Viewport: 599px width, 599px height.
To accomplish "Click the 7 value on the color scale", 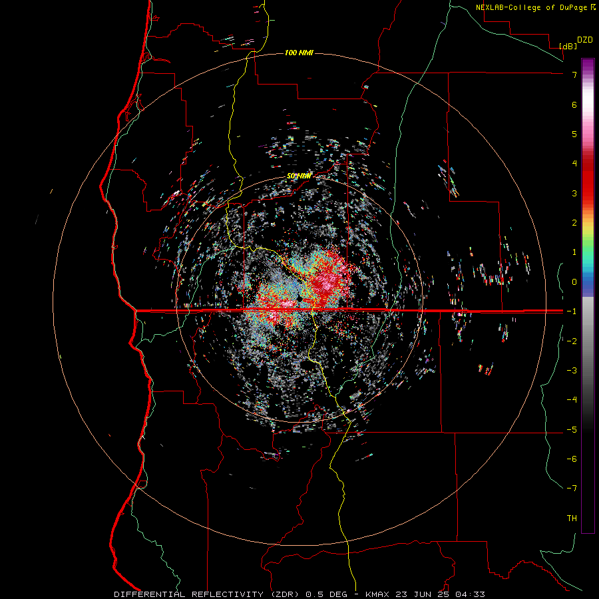I will (574, 75).
